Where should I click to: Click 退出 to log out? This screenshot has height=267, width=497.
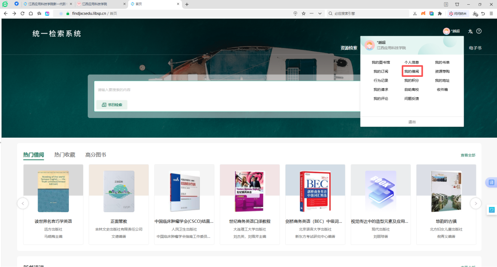pyautogui.click(x=412, y=122)
